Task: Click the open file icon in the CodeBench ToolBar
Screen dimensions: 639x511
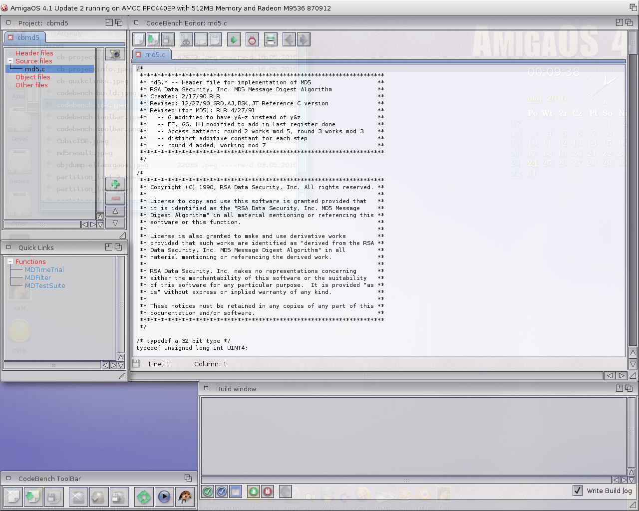Action: [33, 497]
